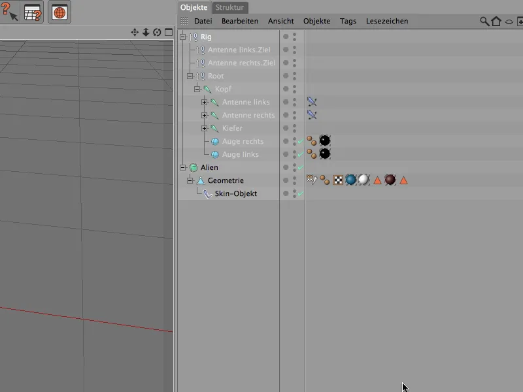Screen dimensions: 523x392
Task: Click the phong tag on Auge rechts
Action: tap(312, 141)
